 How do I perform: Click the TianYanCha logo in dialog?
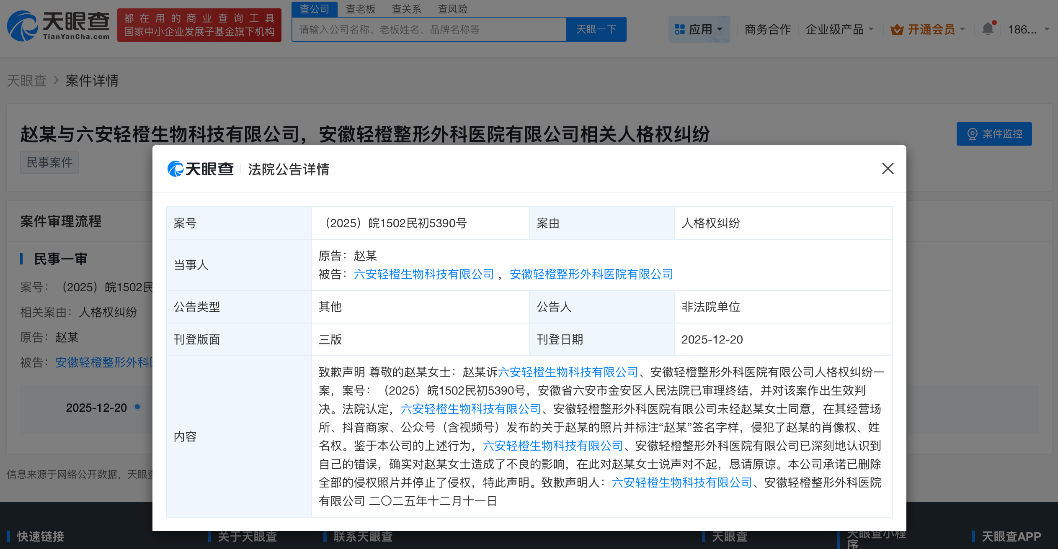pyautogui.click(x=201, y=169)
